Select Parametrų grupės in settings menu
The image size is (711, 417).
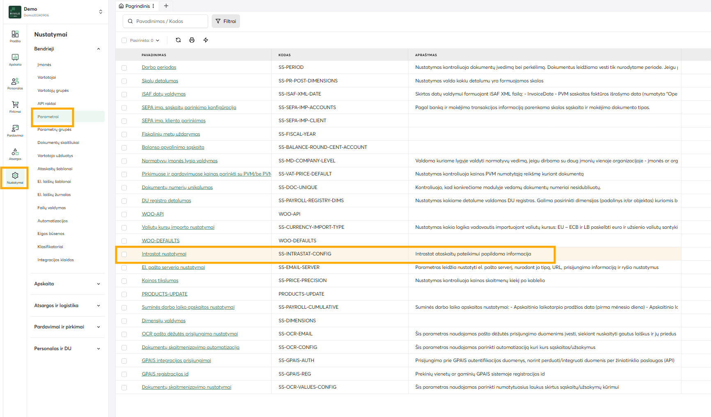pyautogui.click(x=54, y=130)
